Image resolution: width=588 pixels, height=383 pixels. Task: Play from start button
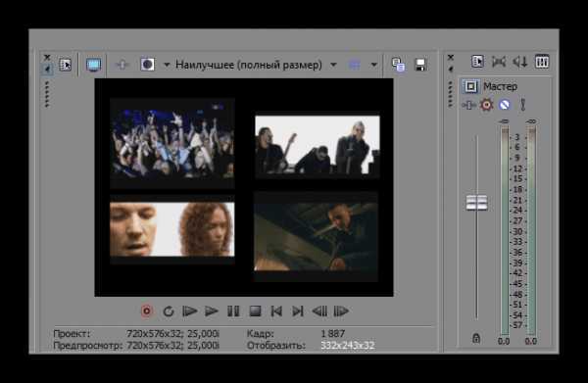[190, 311]
